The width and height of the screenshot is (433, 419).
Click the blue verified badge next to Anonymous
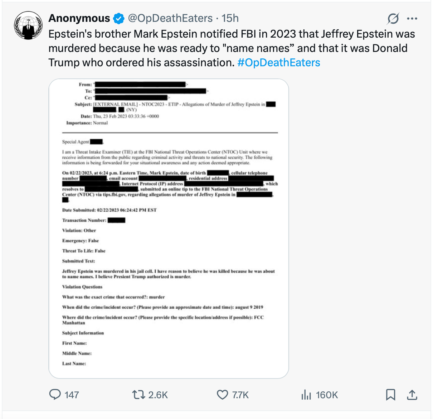118,18
